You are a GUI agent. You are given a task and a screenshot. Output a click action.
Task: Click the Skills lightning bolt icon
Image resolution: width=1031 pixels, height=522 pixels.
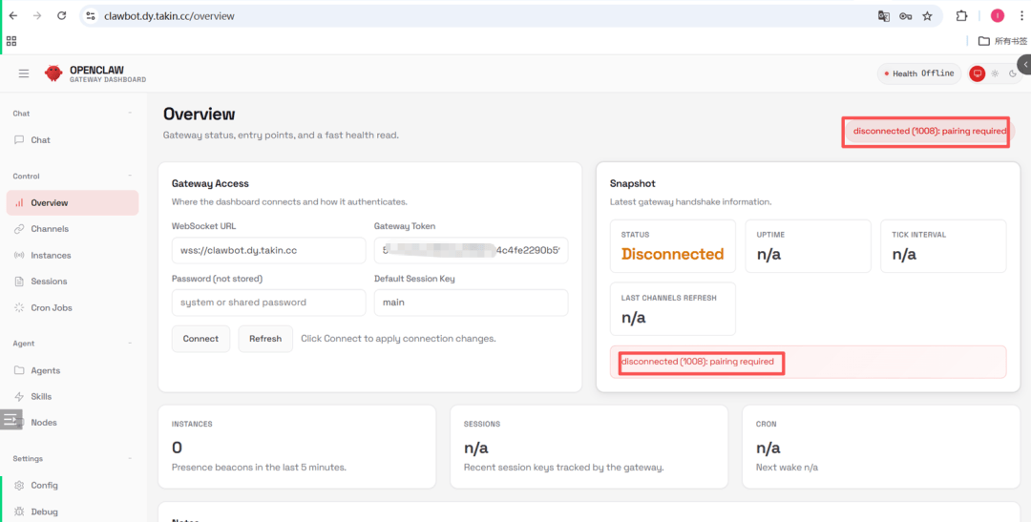point(20,397)
